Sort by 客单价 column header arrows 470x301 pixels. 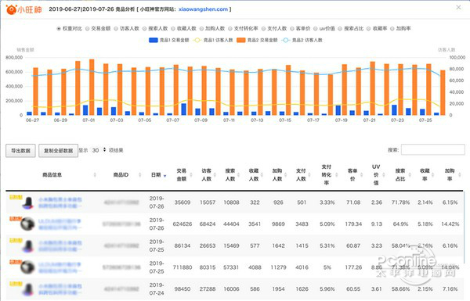(x=361, y=174)
